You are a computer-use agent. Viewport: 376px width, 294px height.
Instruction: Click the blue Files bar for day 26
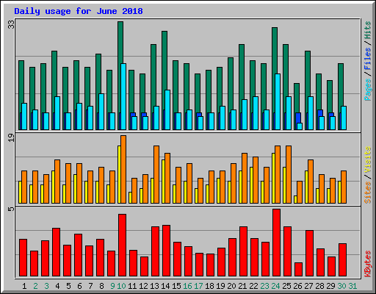tap(298, 118)
